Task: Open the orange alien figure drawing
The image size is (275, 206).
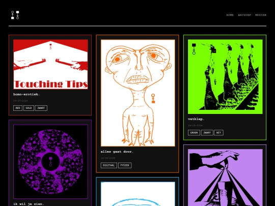Action: 138,93
